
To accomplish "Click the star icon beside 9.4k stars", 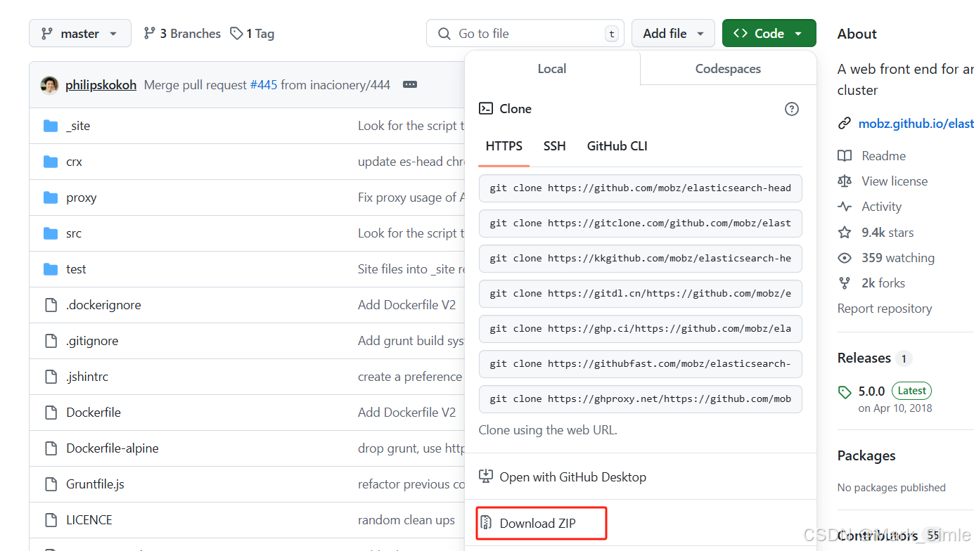I will click(x=845, y=233).
